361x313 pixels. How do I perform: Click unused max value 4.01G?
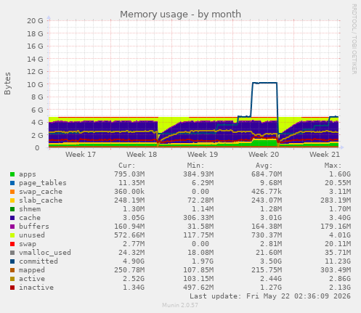[340, 235]
